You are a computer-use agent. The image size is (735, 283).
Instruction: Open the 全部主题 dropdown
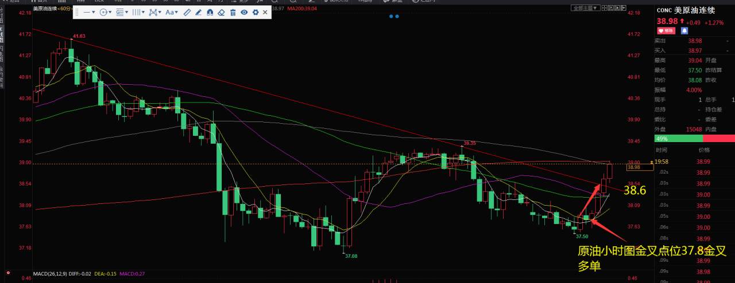pos(585,8)
